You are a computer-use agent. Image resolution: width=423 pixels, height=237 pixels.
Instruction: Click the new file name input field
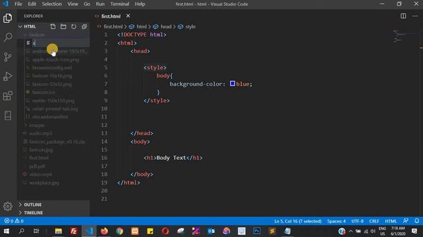click(x=61, y=43)
